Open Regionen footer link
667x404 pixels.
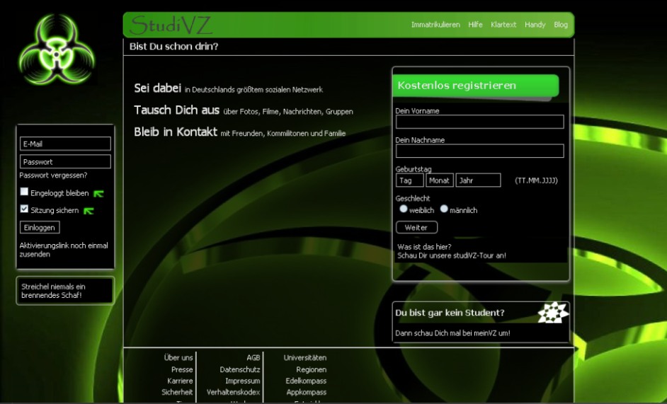[312, 369]
